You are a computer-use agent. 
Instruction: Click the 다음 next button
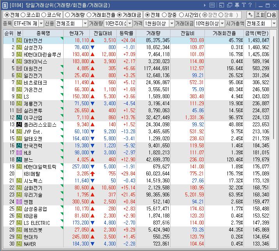(271, 15)
